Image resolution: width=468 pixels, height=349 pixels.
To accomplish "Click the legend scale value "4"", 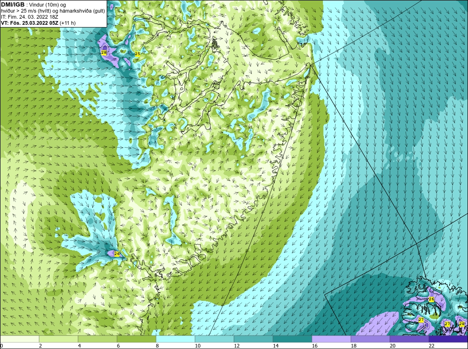I will 80,346.
